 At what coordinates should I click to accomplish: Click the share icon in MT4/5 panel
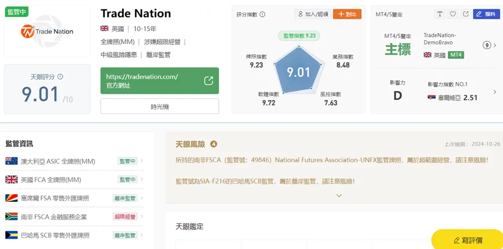[466, 14]
